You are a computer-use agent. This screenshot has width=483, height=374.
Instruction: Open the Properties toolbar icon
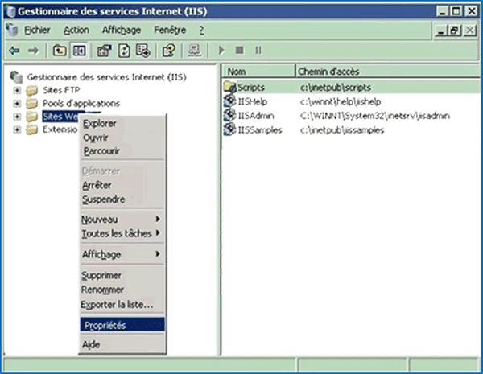click(104, 50)
